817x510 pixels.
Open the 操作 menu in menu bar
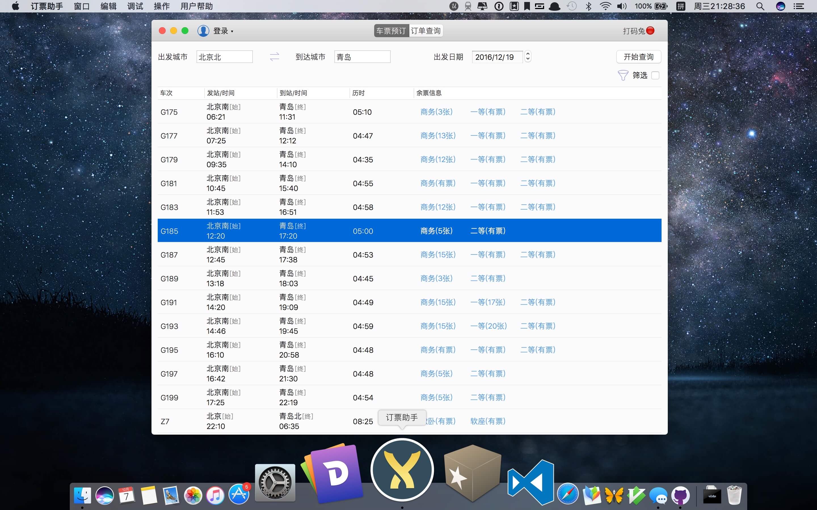coord(161,6)
